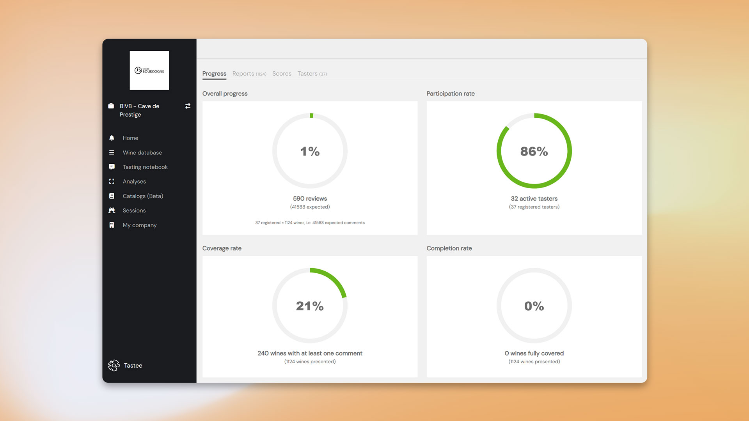Click the briefcase icon next to BIVB

(x=112, y=106)
